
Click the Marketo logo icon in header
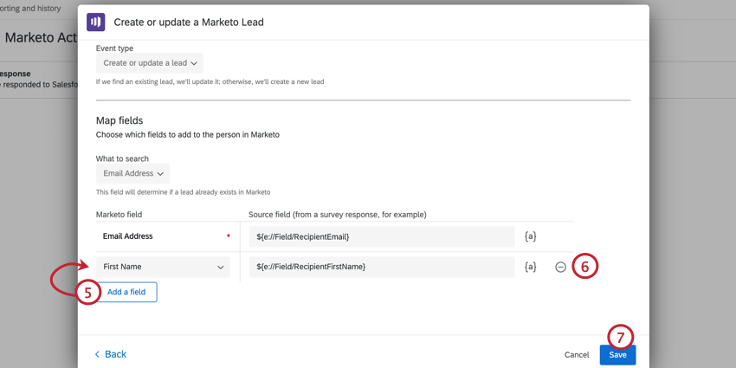[95, 22]
